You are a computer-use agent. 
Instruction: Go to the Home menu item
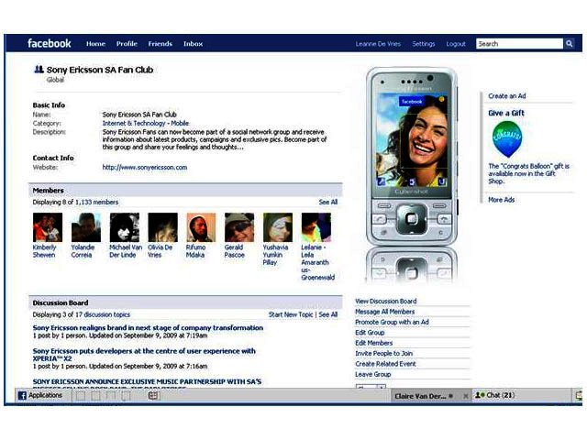[x=95, y=44]
